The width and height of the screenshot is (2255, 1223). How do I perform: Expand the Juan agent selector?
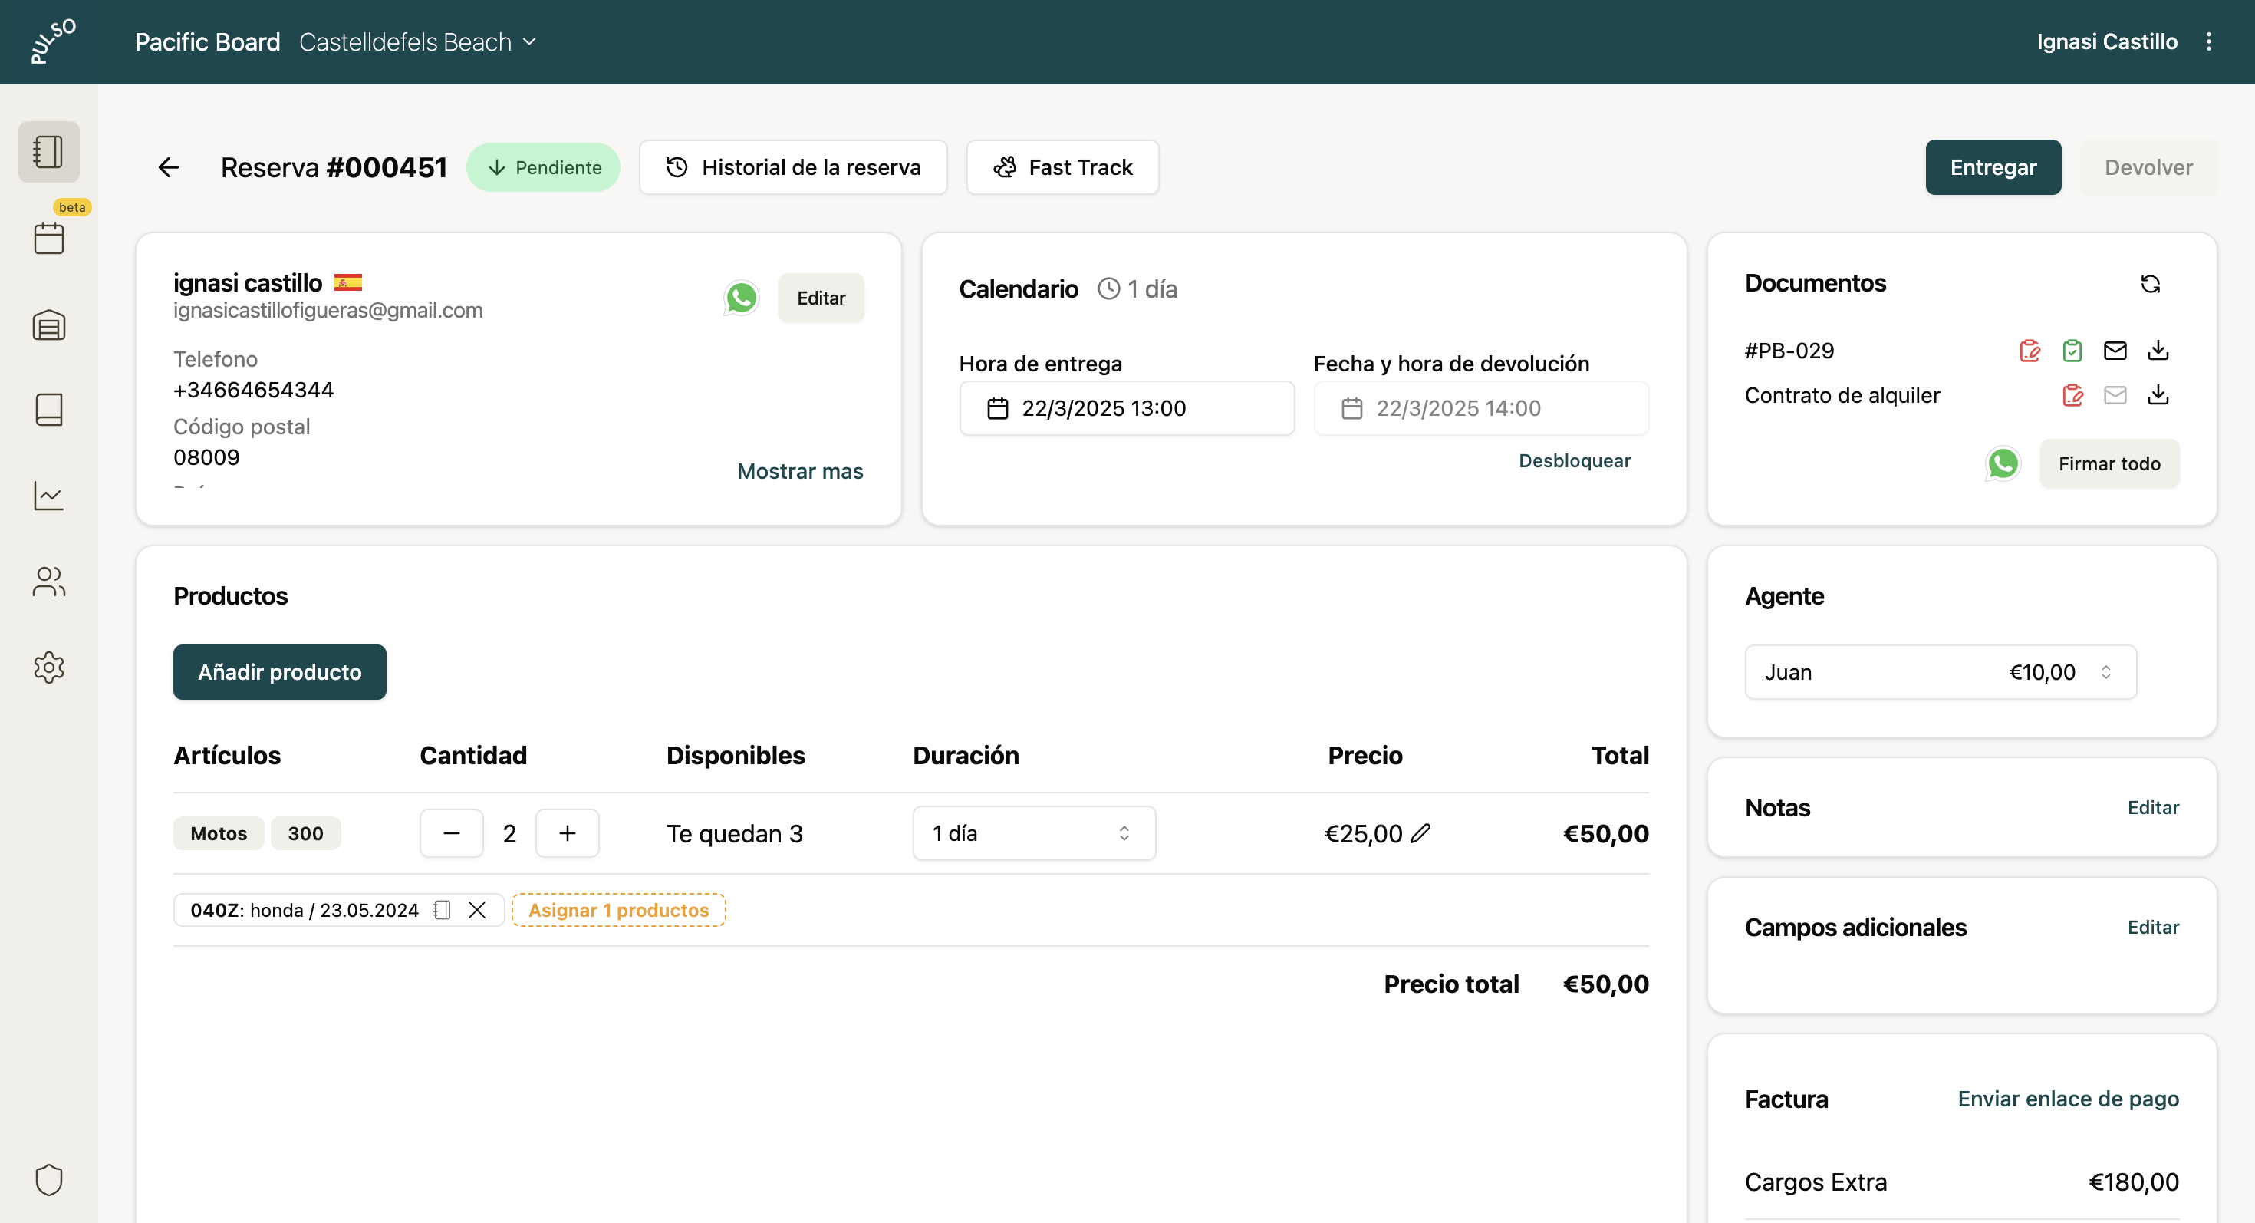tap(2106, 671)
